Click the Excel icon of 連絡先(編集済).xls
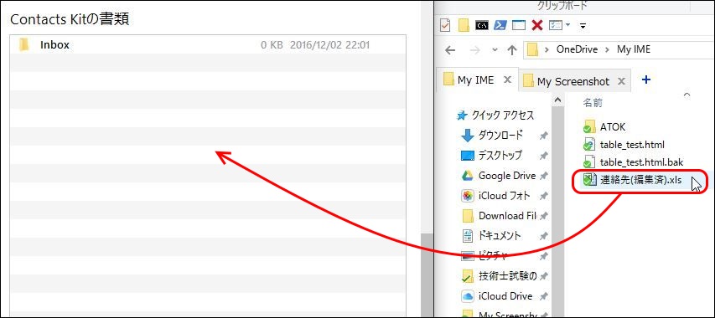715x318 pixels. (x=589, y=180)
